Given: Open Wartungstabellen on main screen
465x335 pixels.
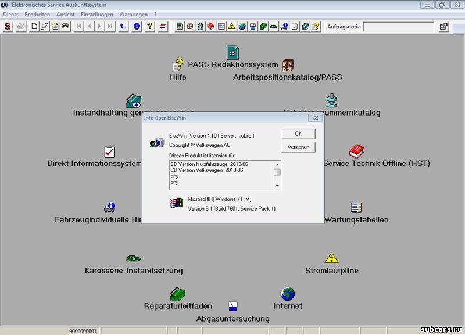Looking at the screenshot, I should coord(356,208).
